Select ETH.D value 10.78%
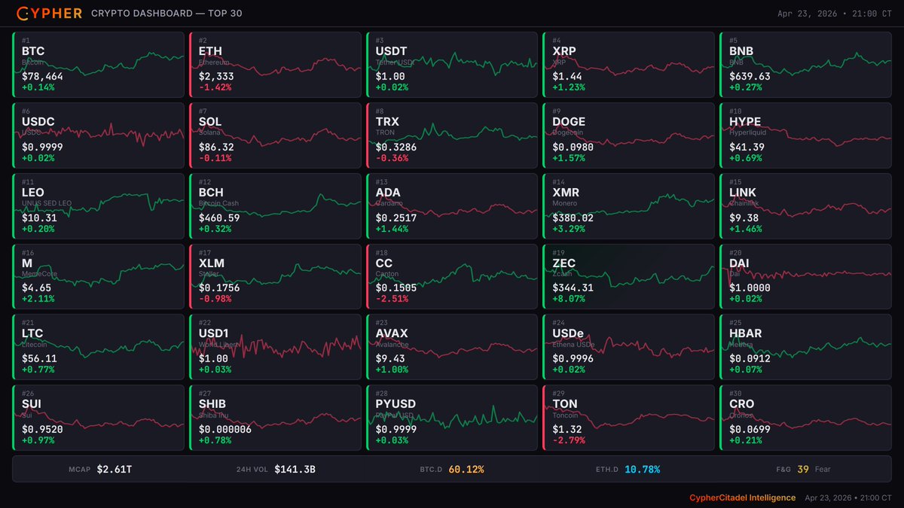Screen dimensions: 904x508 point(642,470)
